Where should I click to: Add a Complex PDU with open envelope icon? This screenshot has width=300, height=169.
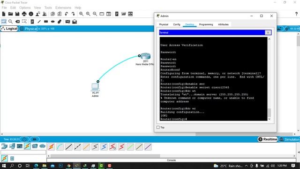[x=75, y=22]
